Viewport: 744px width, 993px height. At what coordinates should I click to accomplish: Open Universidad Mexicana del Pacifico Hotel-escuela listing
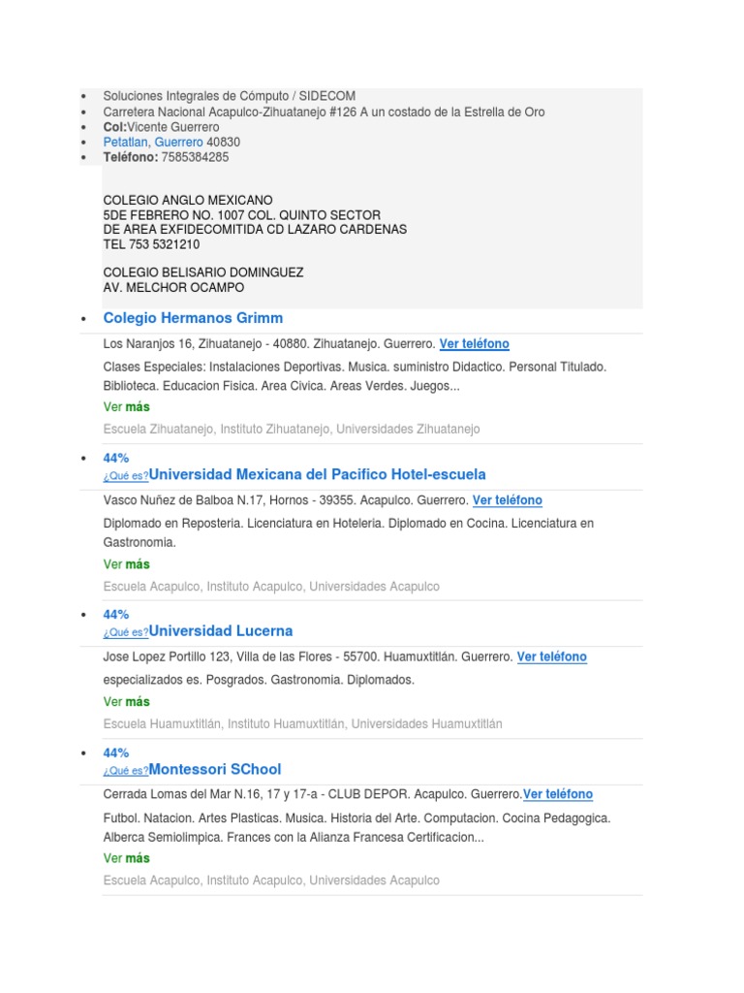[318, 474]
